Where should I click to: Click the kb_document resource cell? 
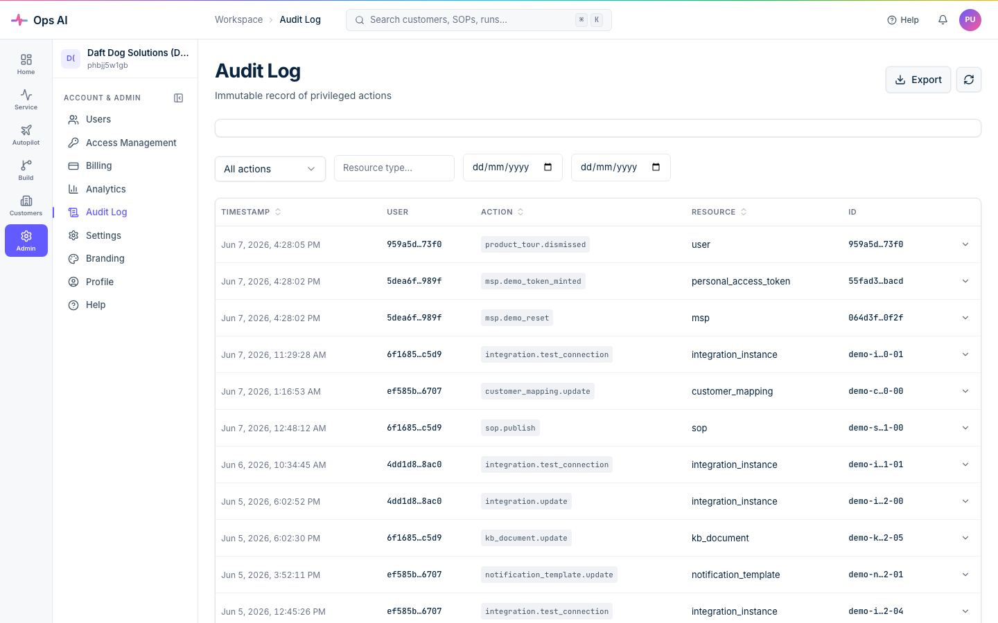[720, 538]
